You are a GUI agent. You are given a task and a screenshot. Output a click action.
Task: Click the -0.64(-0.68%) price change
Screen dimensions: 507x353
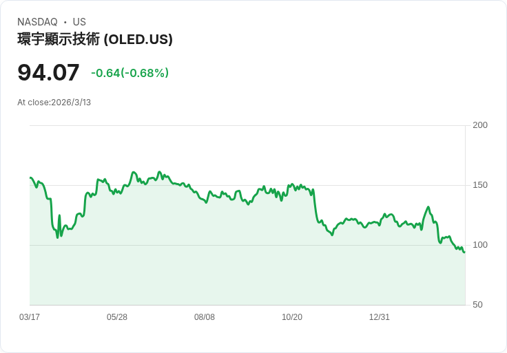point(130,73)
